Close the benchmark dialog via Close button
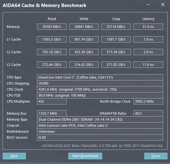The height and width of the screenshot is (164, 170). click(156, 156)
